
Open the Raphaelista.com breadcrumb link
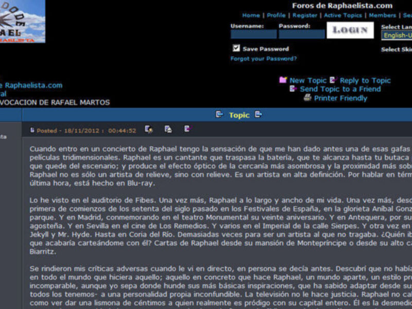[31, 85]
